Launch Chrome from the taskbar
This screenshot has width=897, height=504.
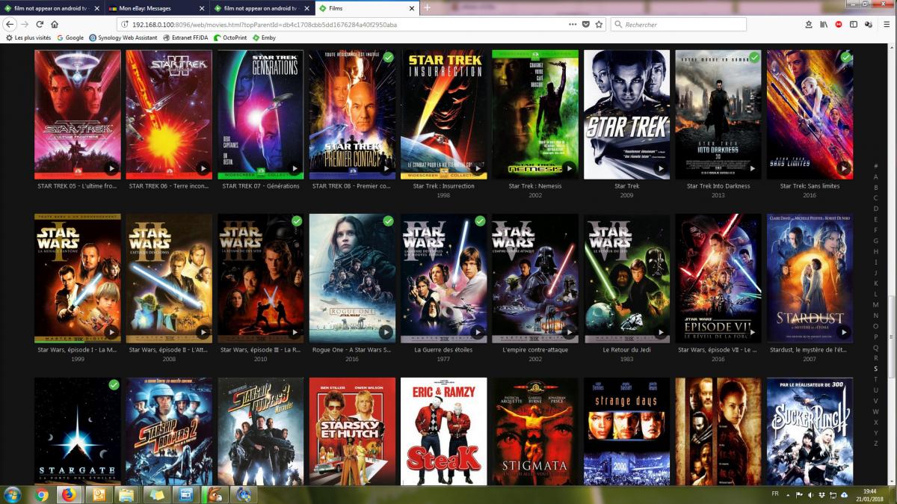click(x=41, y=495)
